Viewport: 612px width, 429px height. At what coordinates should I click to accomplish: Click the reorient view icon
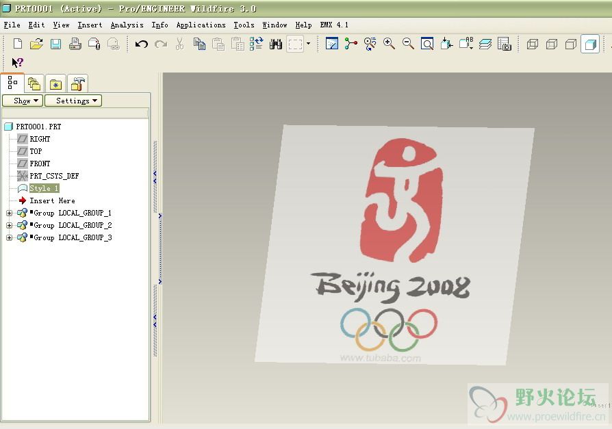[x=446, y=44]
